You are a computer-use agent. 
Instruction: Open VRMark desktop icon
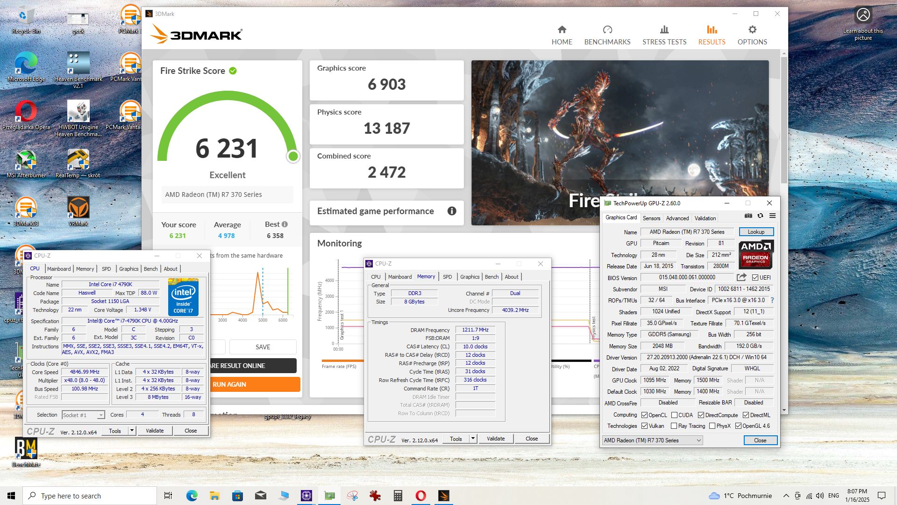tap(78, 211)
